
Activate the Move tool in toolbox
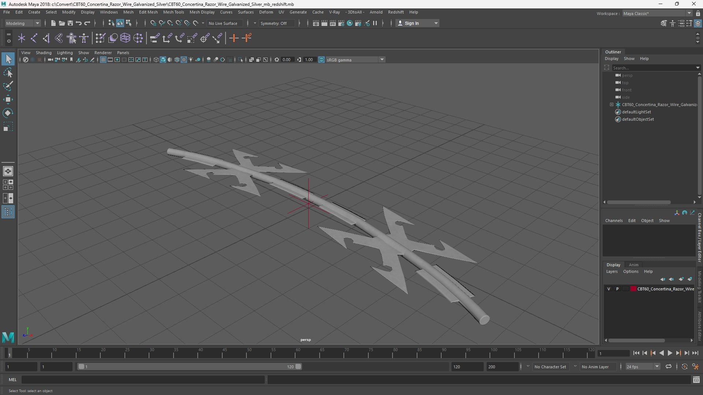(8, 99)
